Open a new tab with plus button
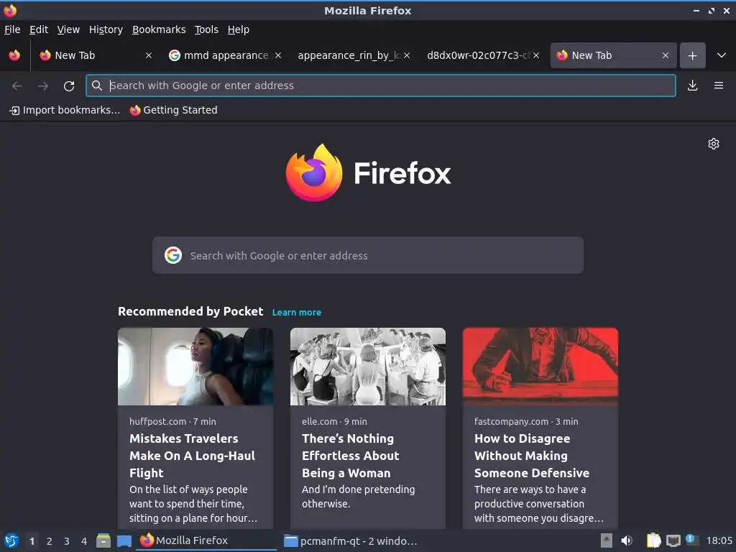This screenshot has width=736, height=552. (692, 56)
